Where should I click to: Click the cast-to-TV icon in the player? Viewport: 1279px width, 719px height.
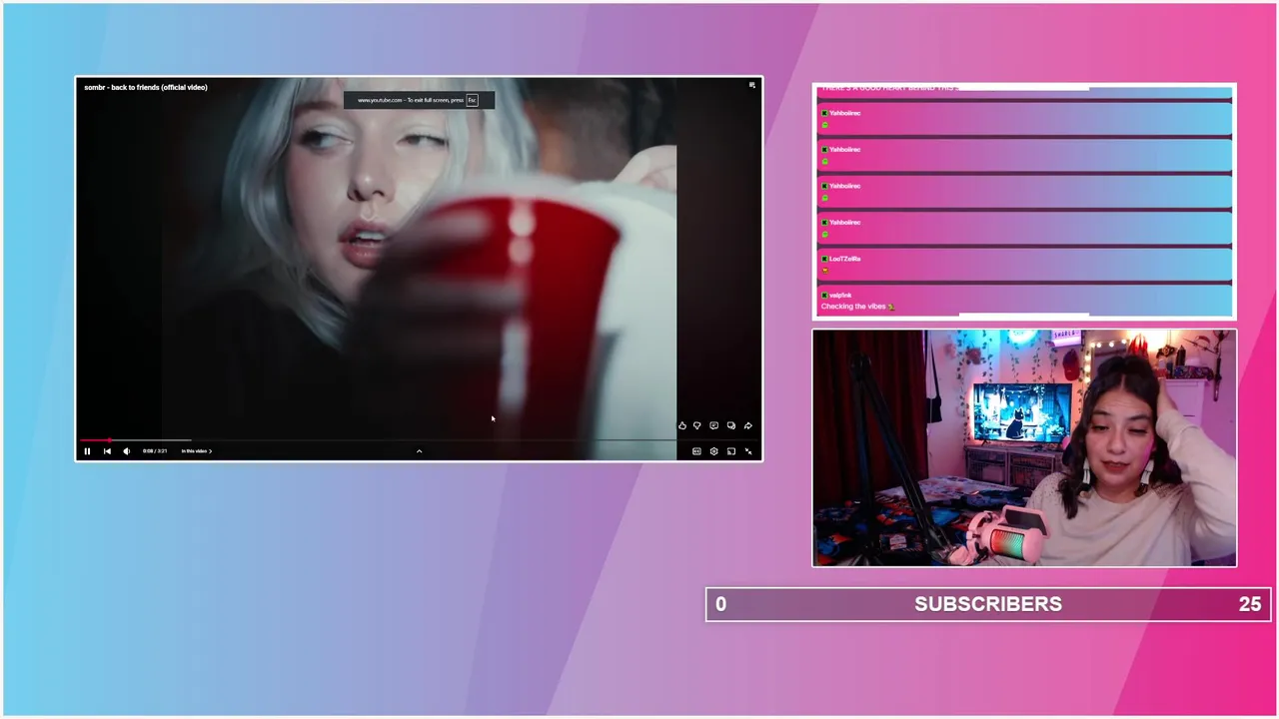point(731,451)
